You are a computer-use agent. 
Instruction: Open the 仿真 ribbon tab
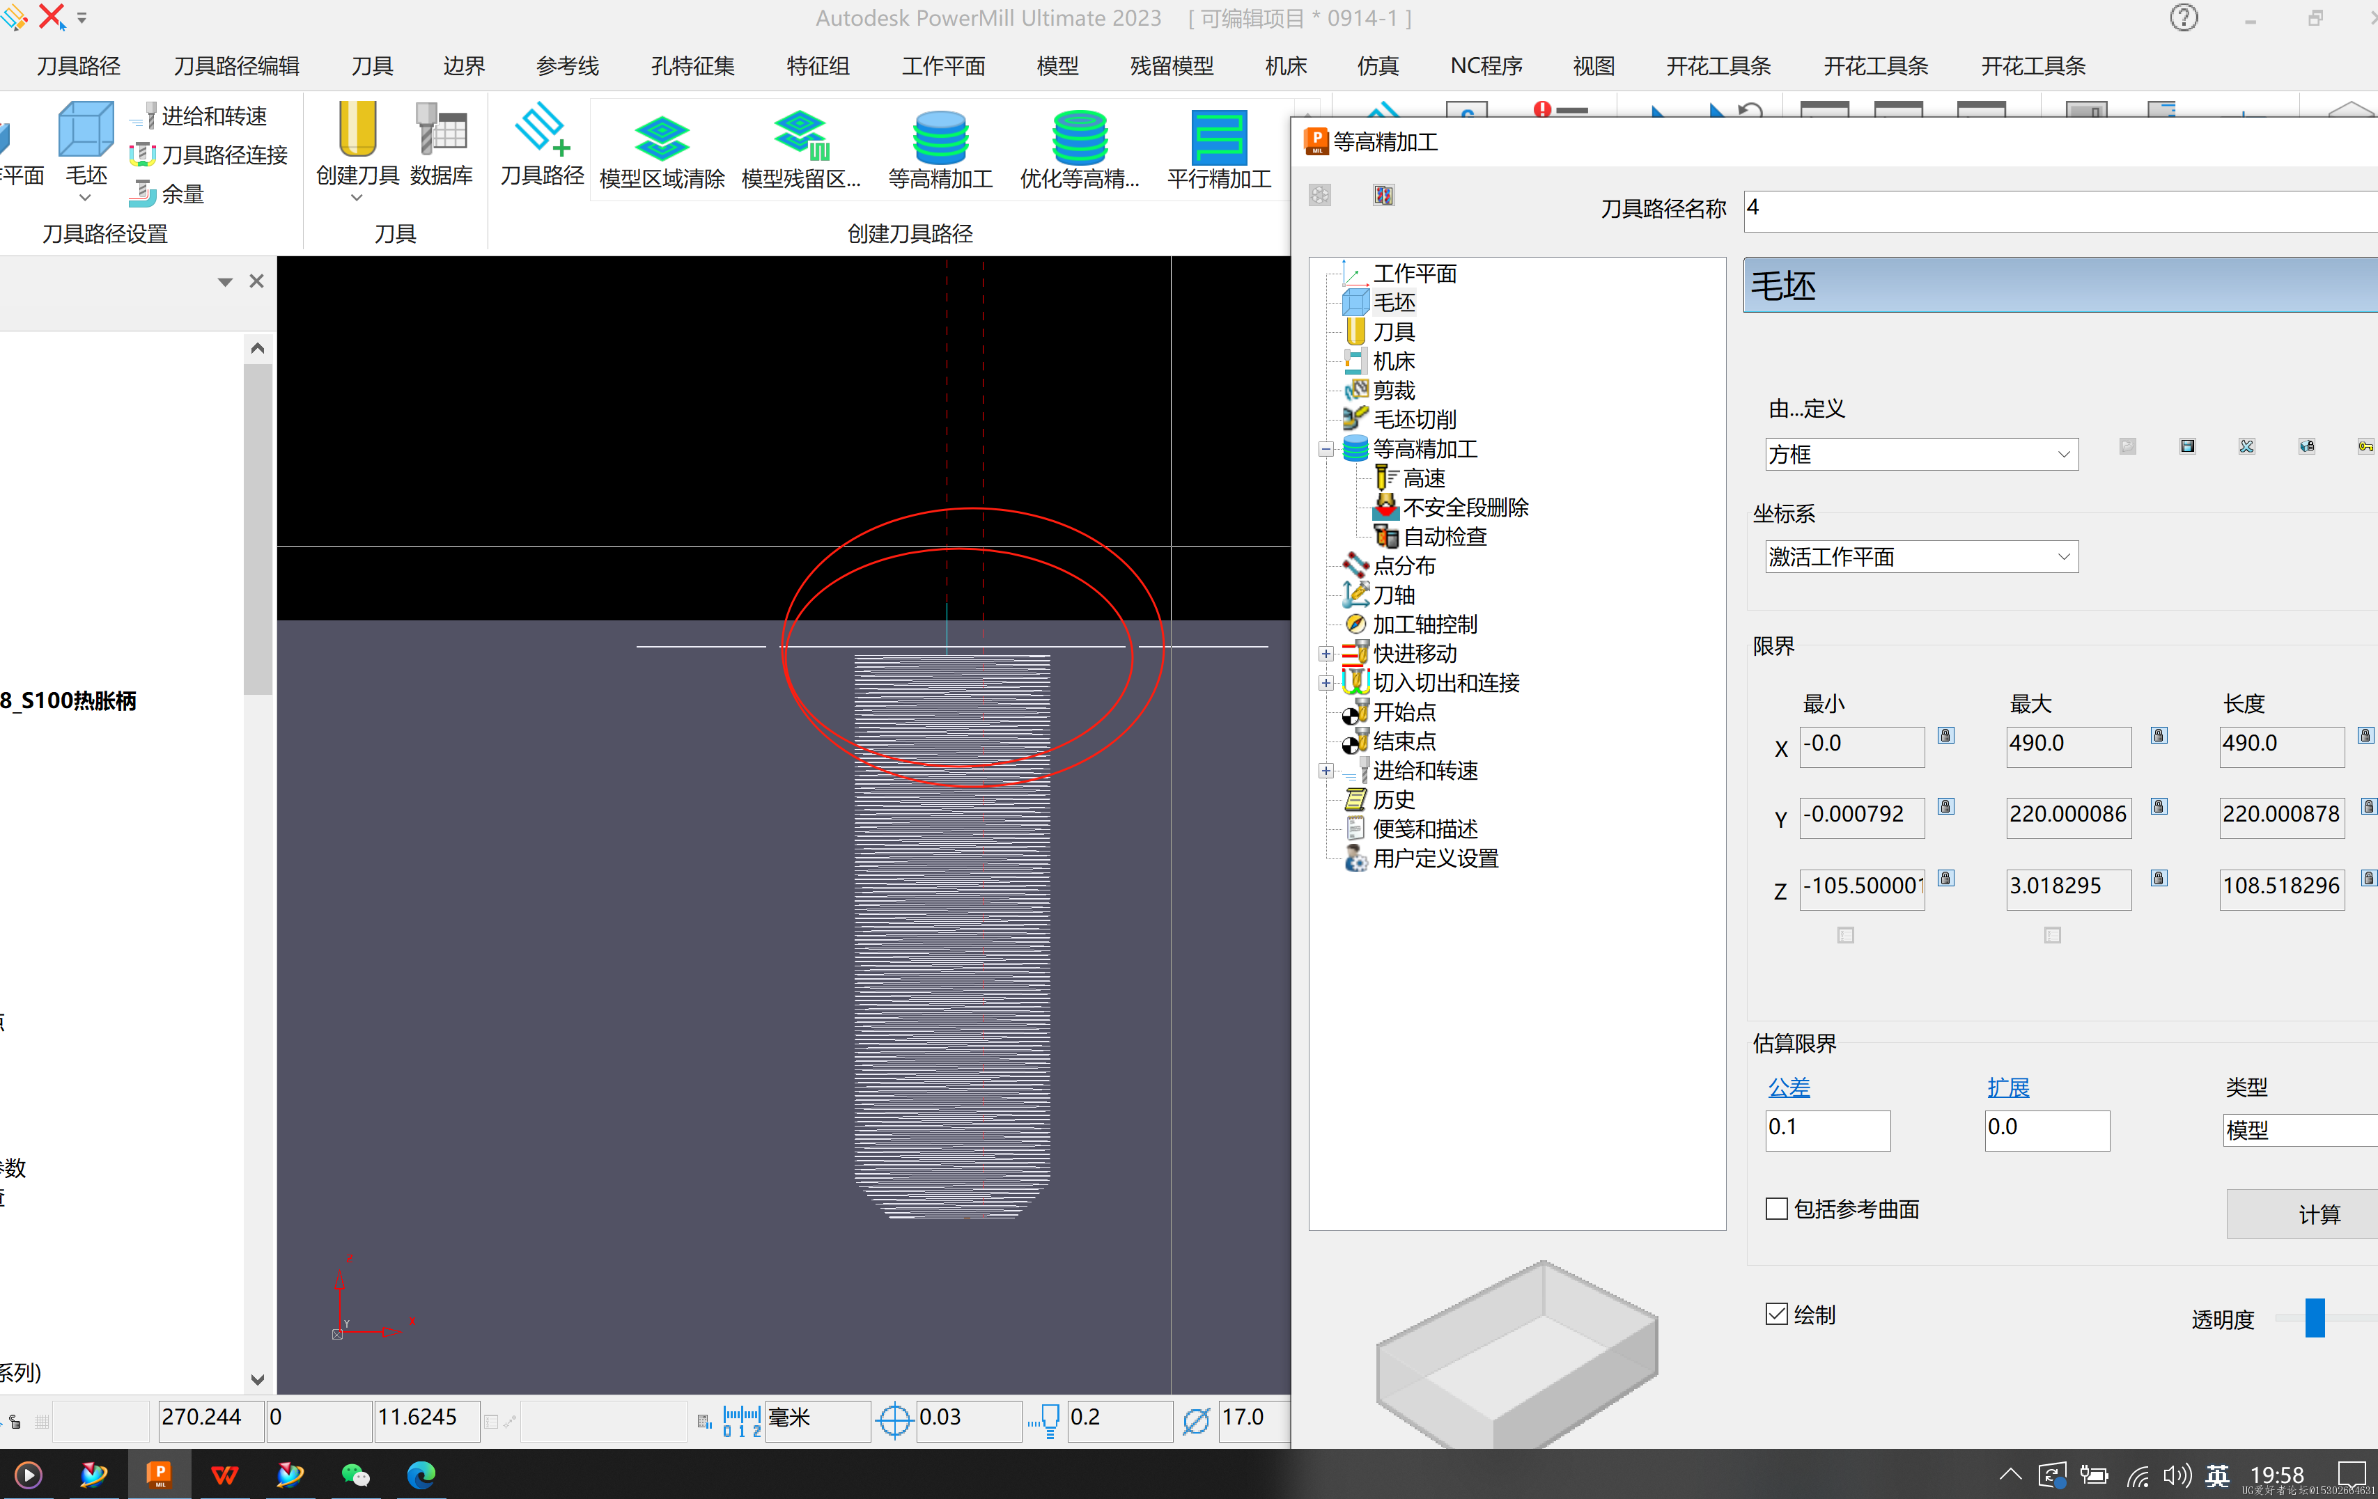(1378, 66)
